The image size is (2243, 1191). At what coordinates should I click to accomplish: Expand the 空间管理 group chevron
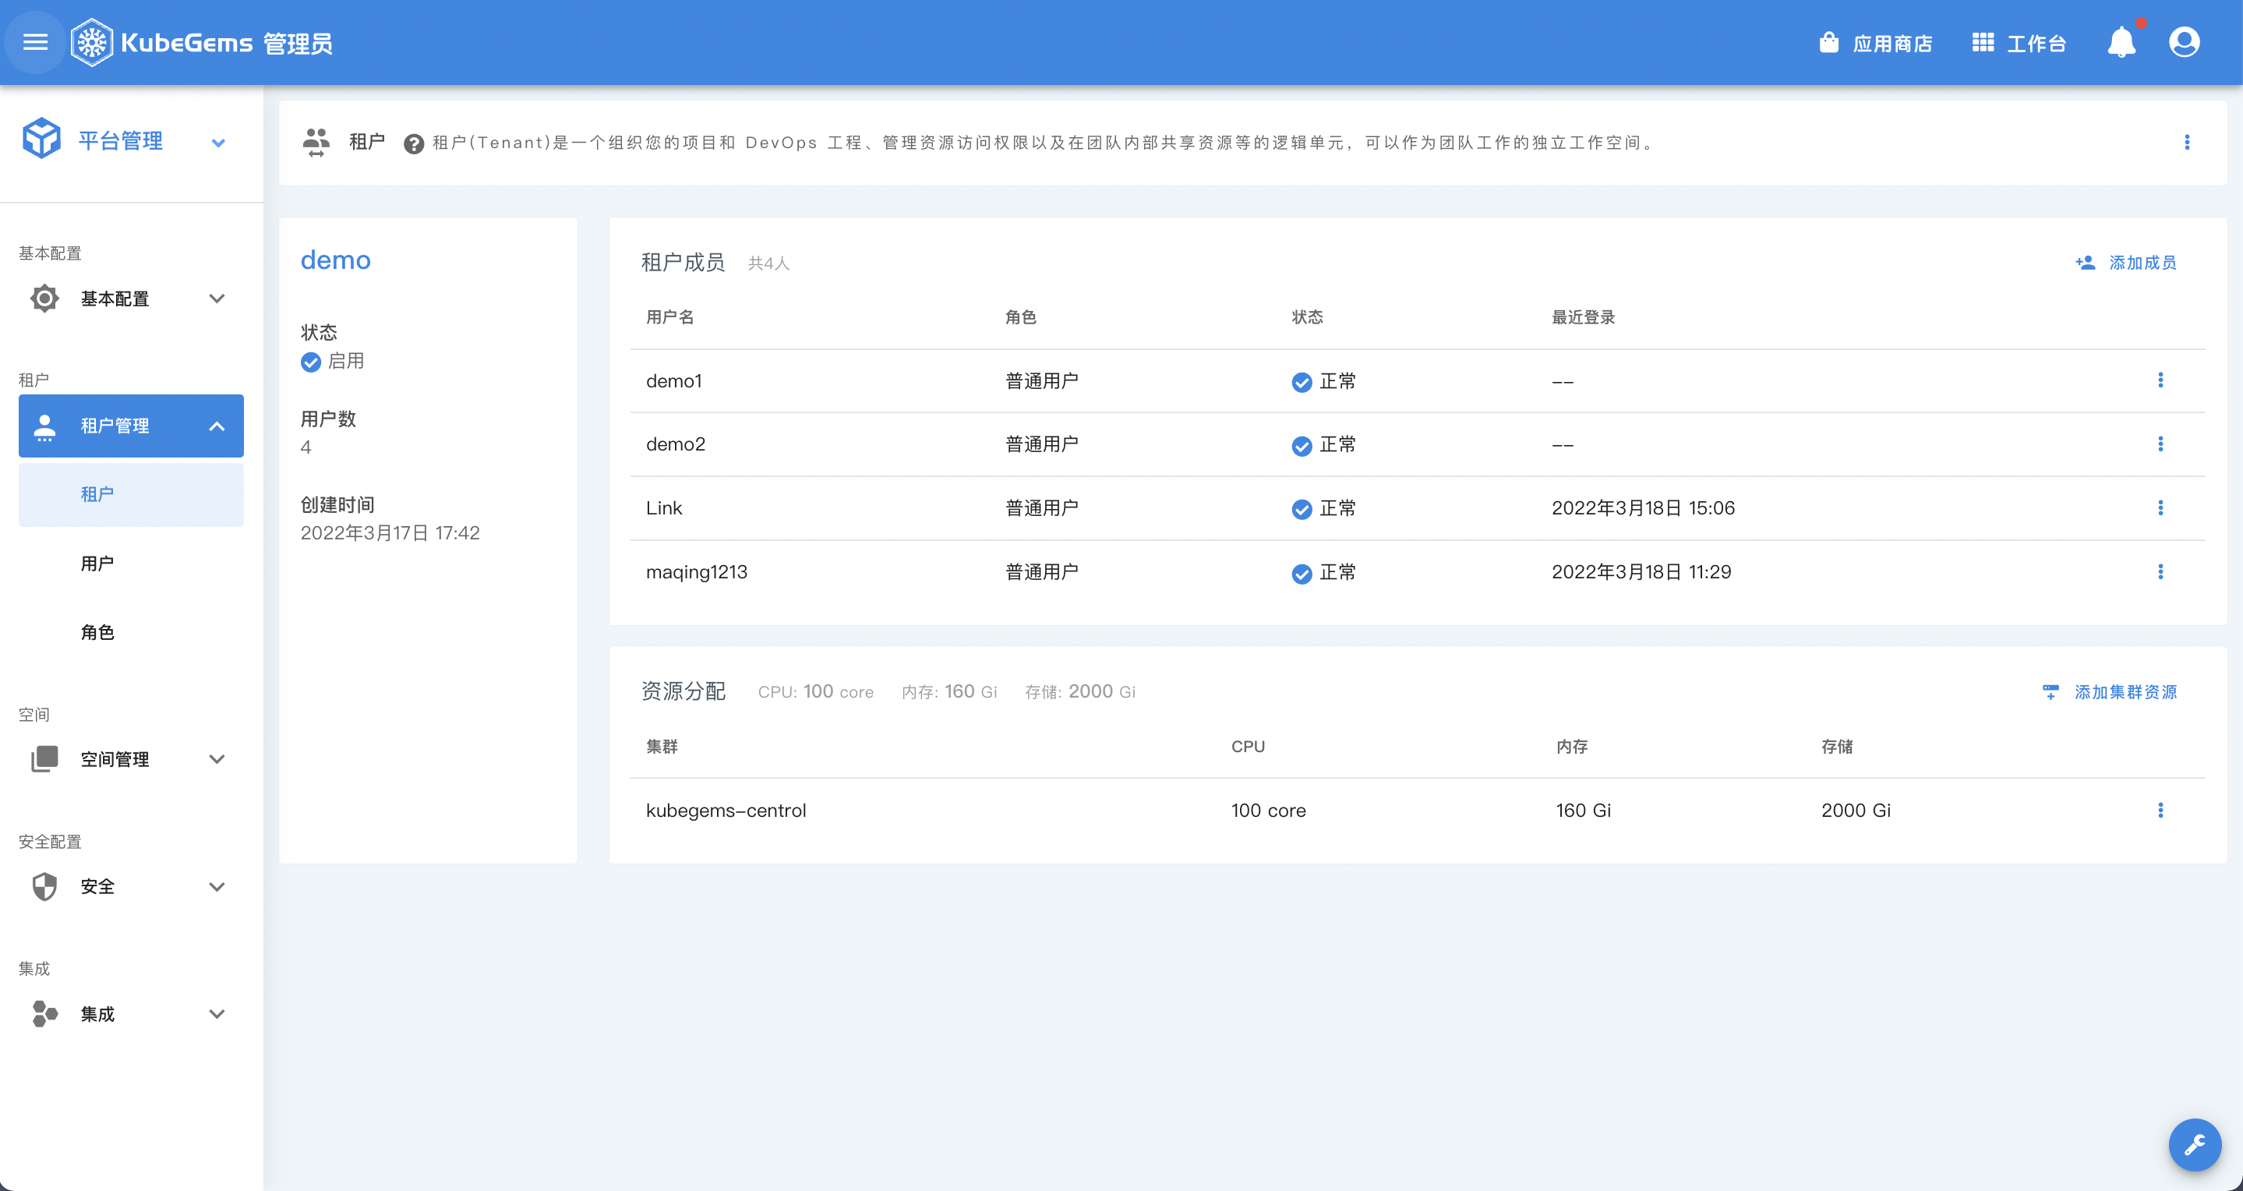[217, 758]
